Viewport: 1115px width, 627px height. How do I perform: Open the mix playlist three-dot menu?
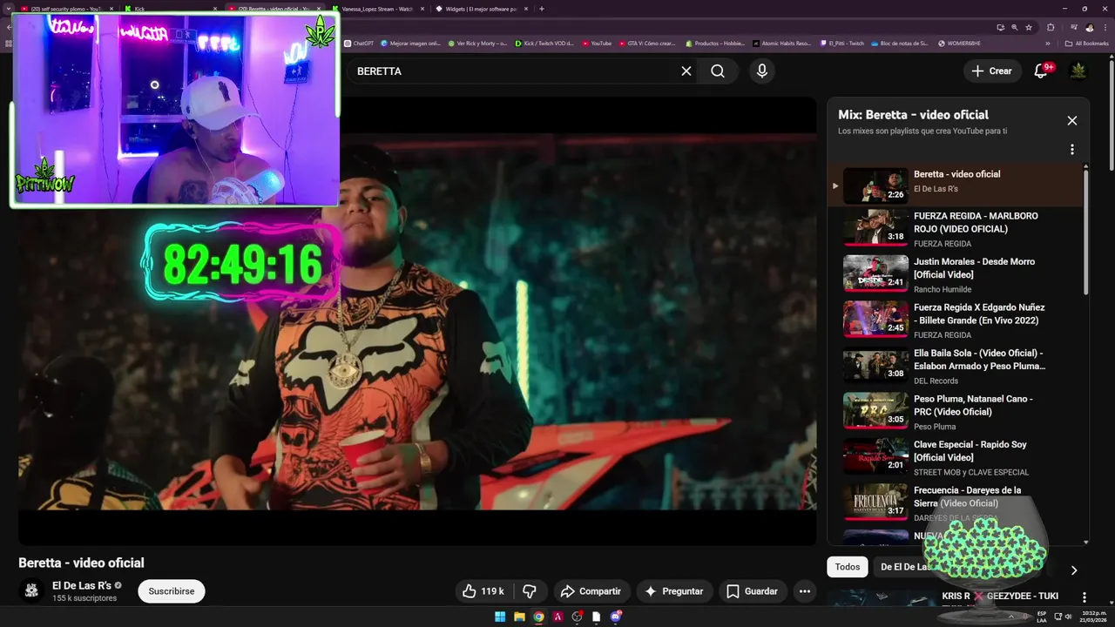(1072, 150)
